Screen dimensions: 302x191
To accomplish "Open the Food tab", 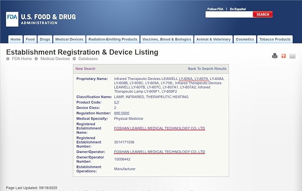I will [30, 39].
